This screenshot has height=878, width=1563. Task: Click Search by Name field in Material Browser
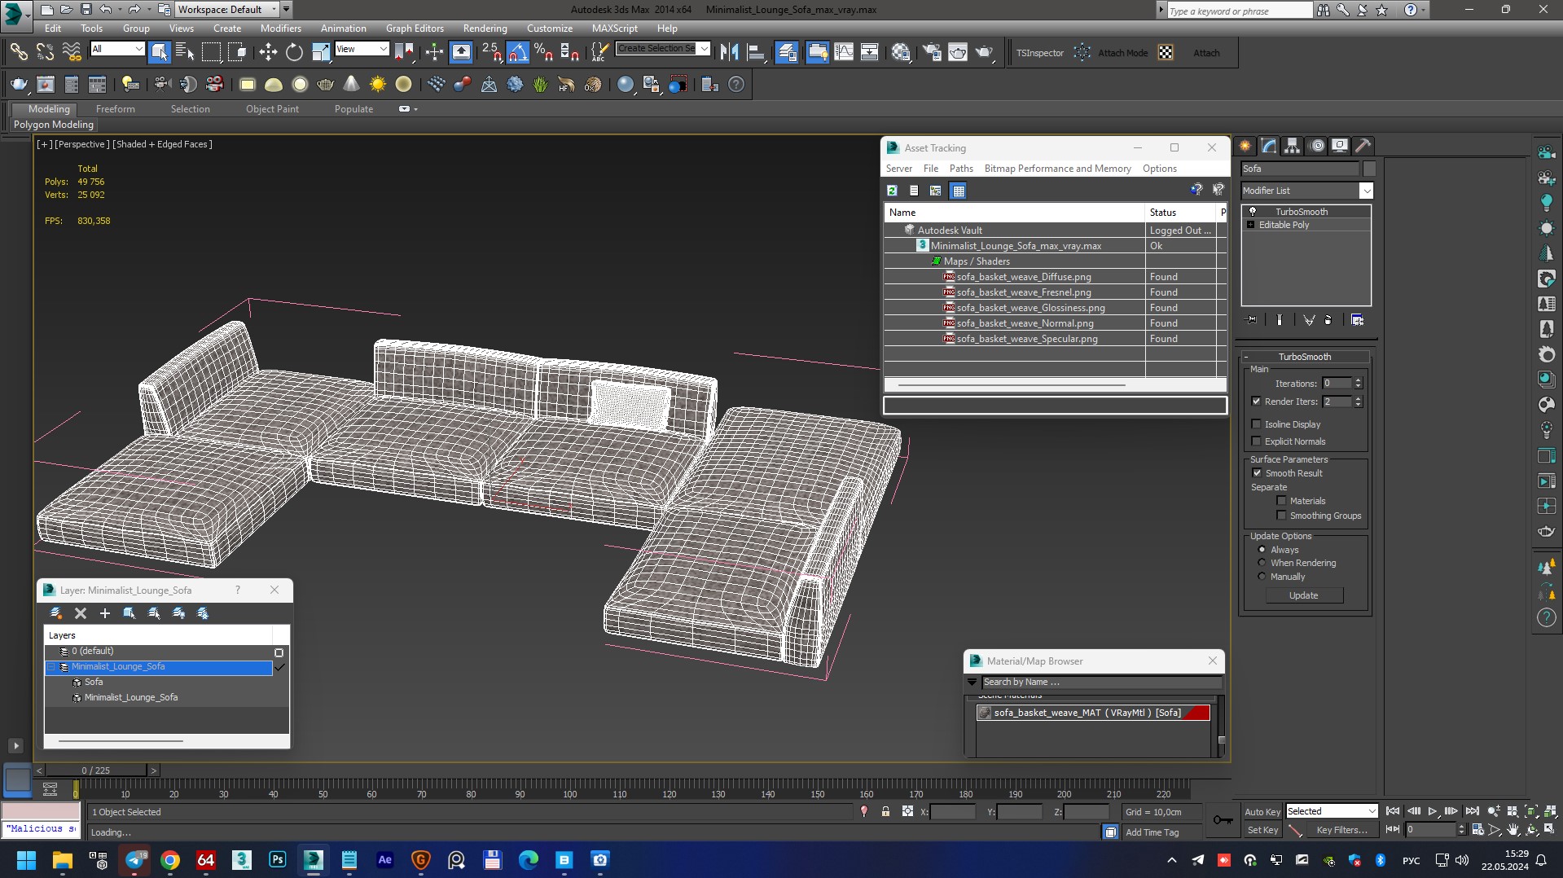[1101, 683]
